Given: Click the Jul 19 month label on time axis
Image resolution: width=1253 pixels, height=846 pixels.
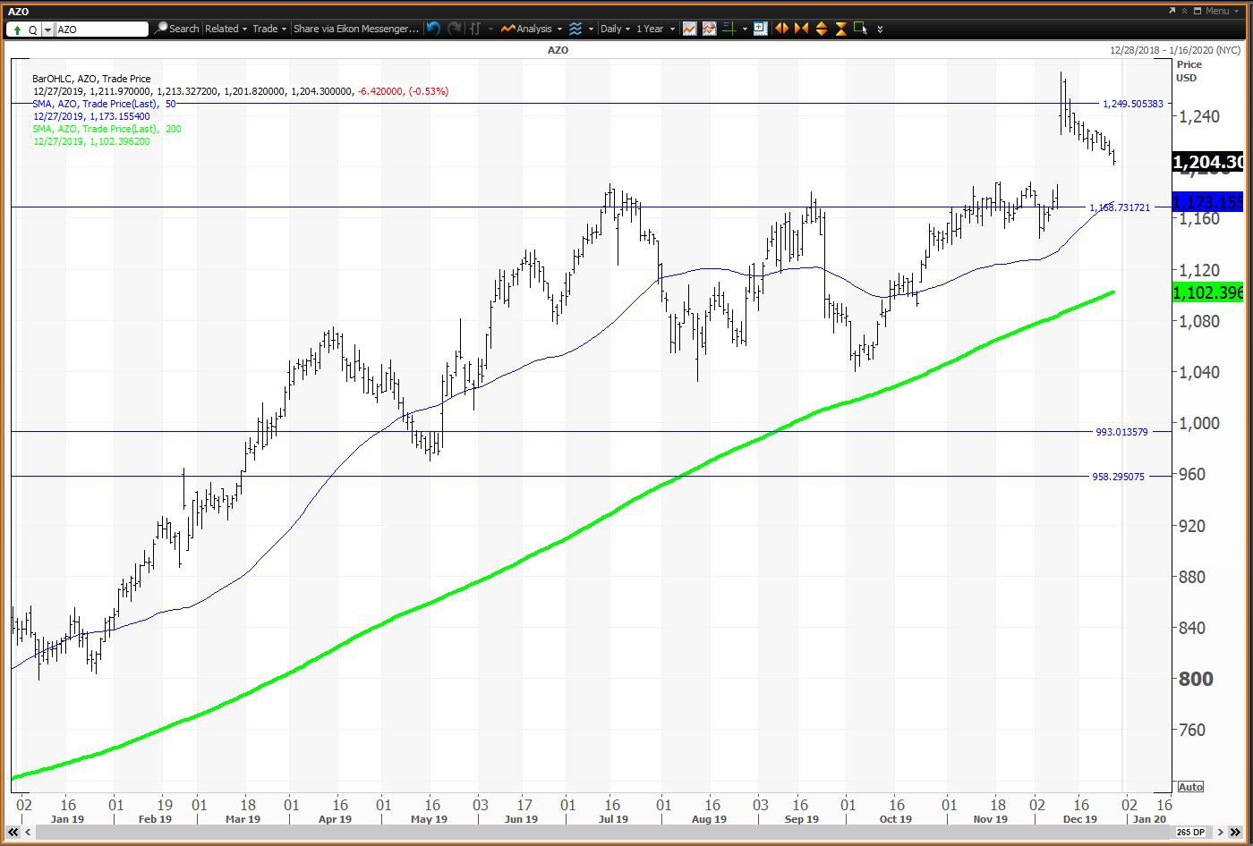Looking at the screenshot, I should tap(613, 818).
